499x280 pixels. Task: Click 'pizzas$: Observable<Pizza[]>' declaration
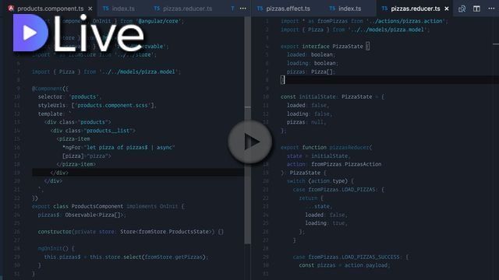82,215
